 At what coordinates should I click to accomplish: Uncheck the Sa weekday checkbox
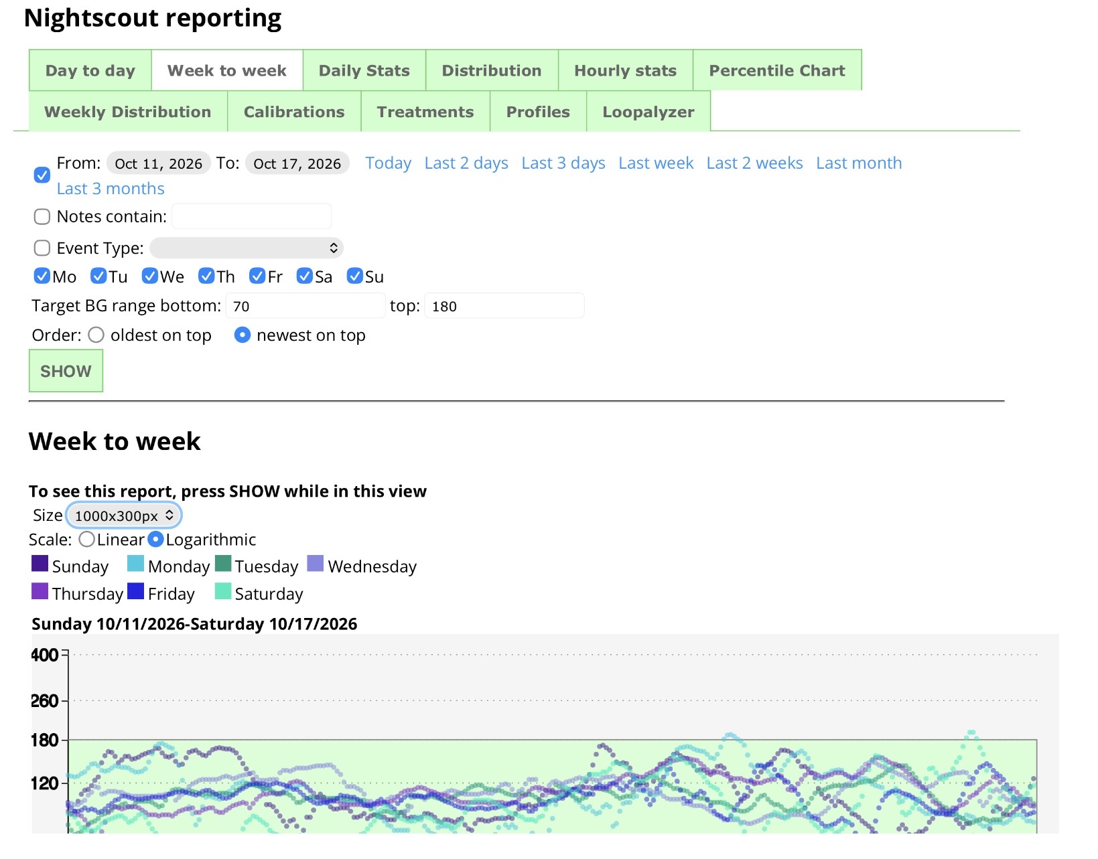coord(304,276)
